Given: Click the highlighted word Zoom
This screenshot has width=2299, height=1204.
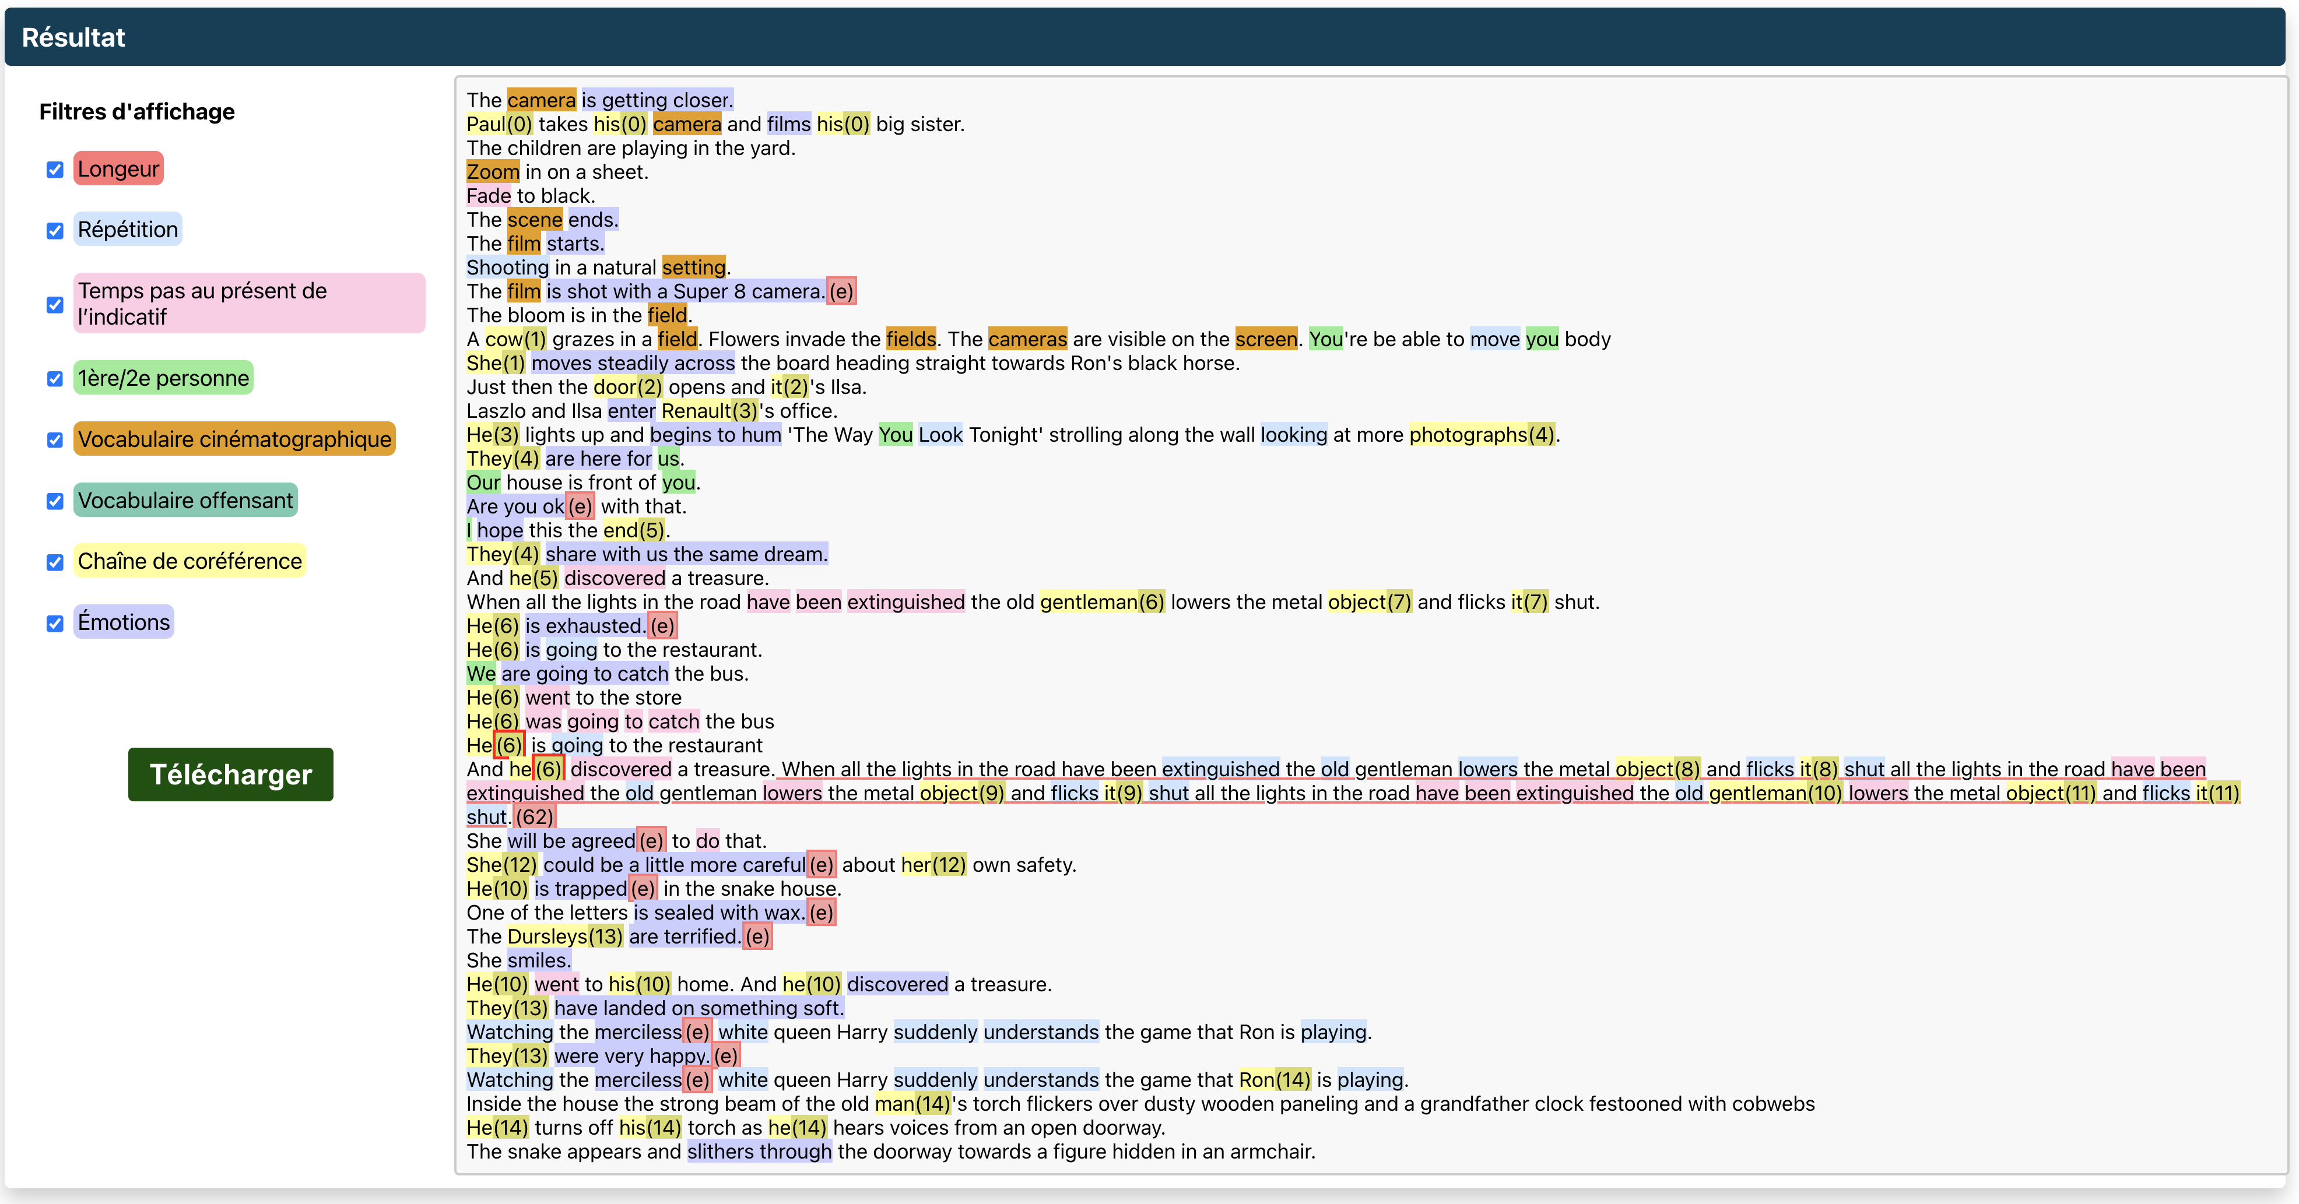Looking at the screenshot, I should pyautogui.click(x=493, y=172).
